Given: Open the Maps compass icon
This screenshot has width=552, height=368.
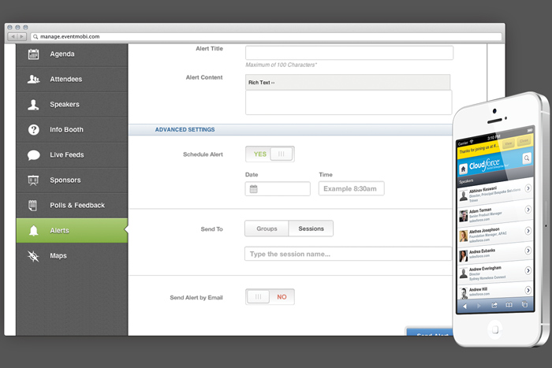Looking at the screenshot, I should click(33, 256).
